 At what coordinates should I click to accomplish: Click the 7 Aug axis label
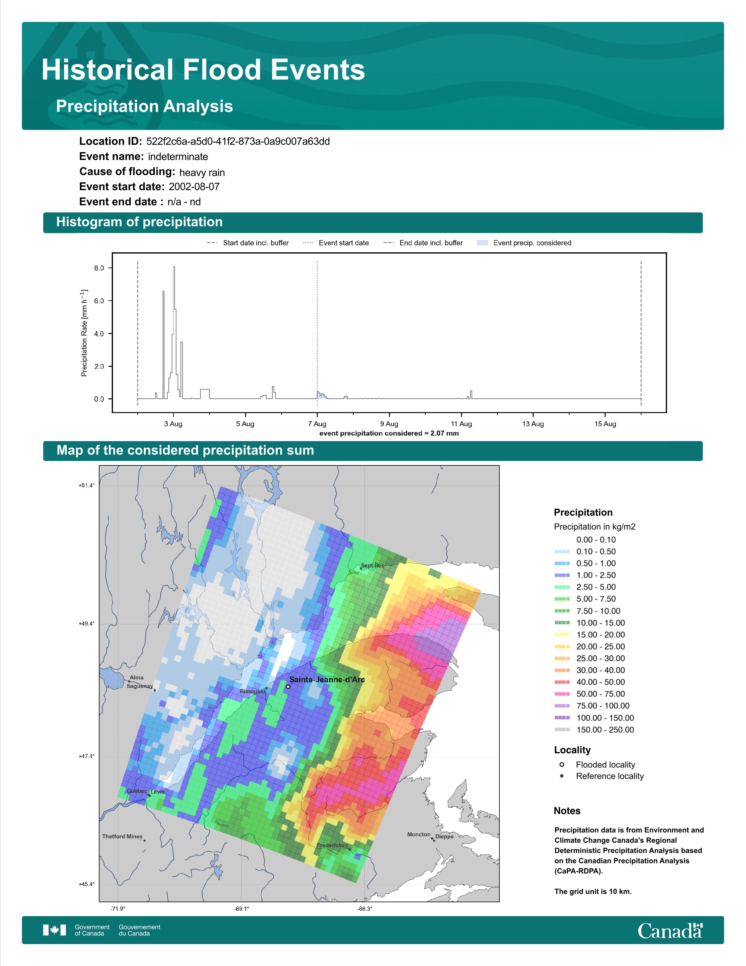click(x=317, y=424)
